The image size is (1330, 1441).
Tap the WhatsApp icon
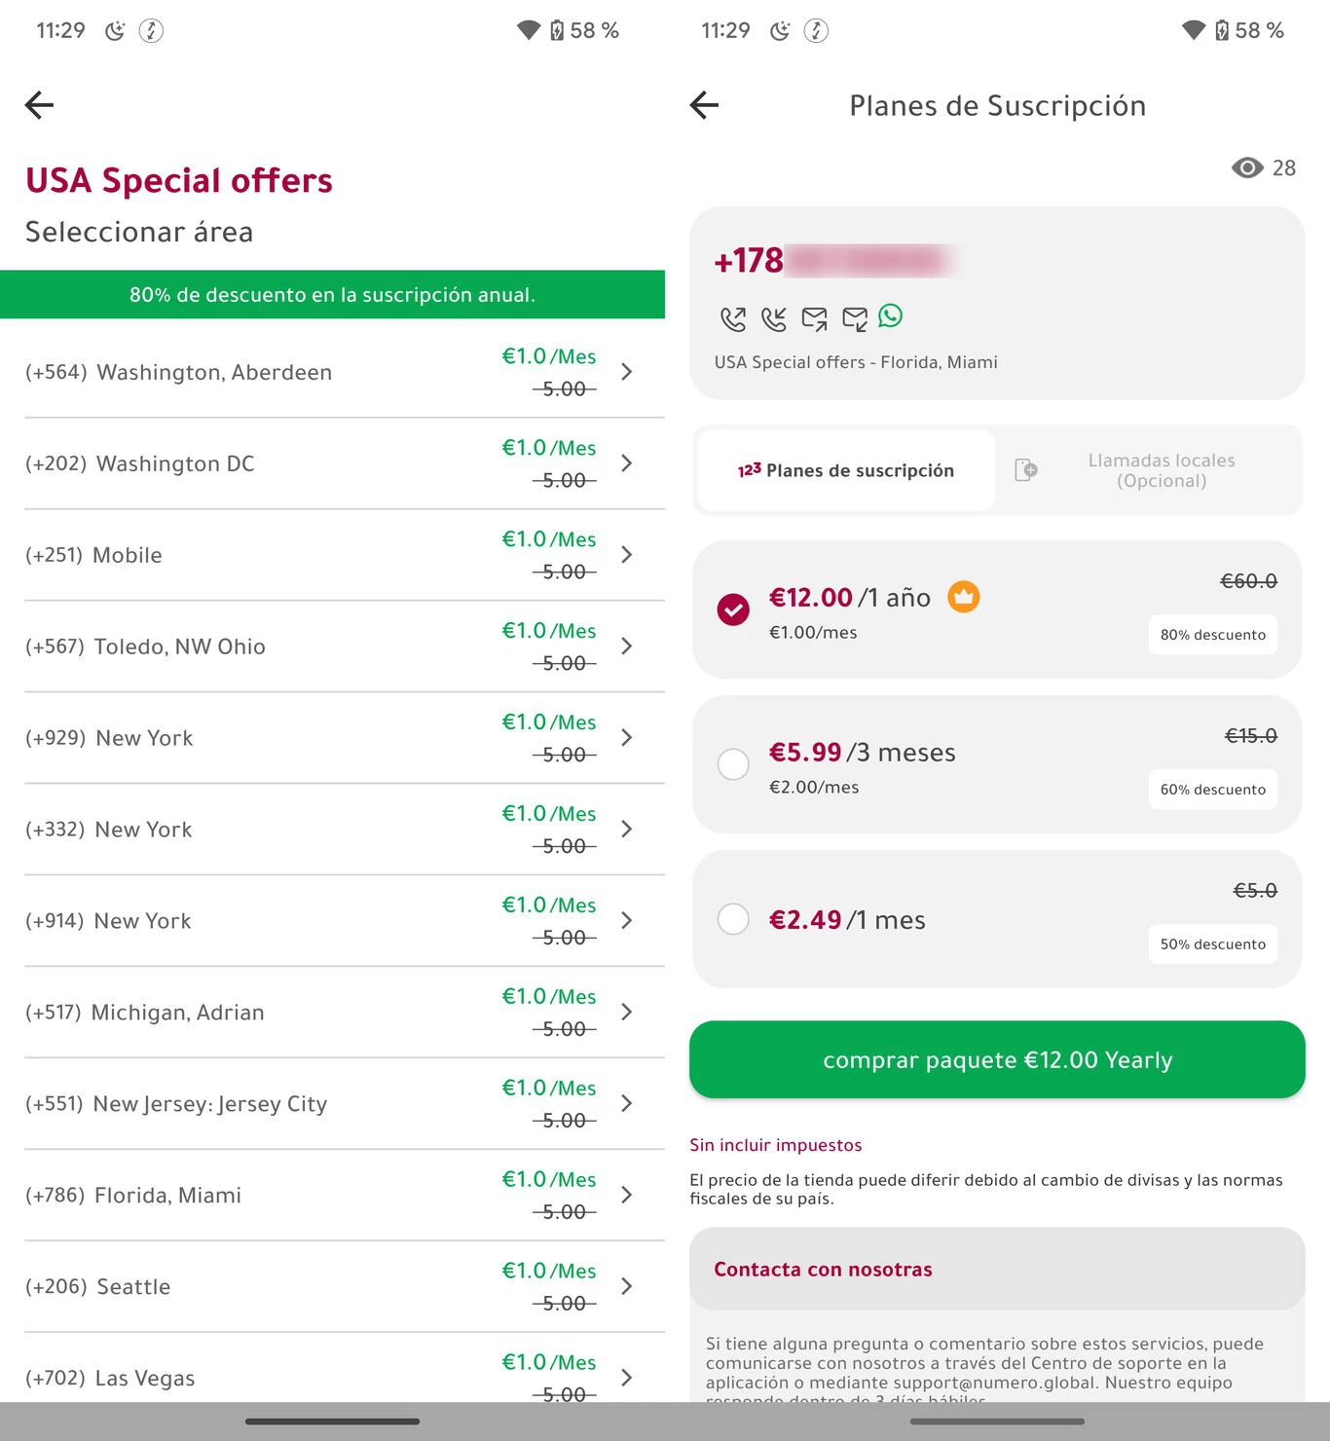tap(891, 315)
